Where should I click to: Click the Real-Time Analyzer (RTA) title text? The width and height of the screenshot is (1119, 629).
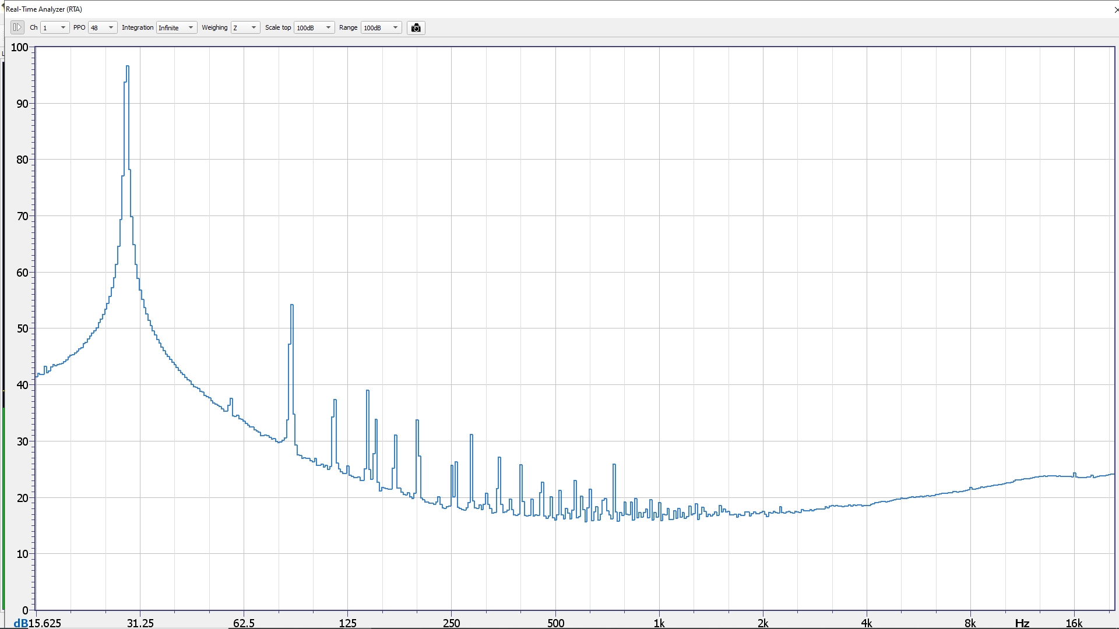44,9
